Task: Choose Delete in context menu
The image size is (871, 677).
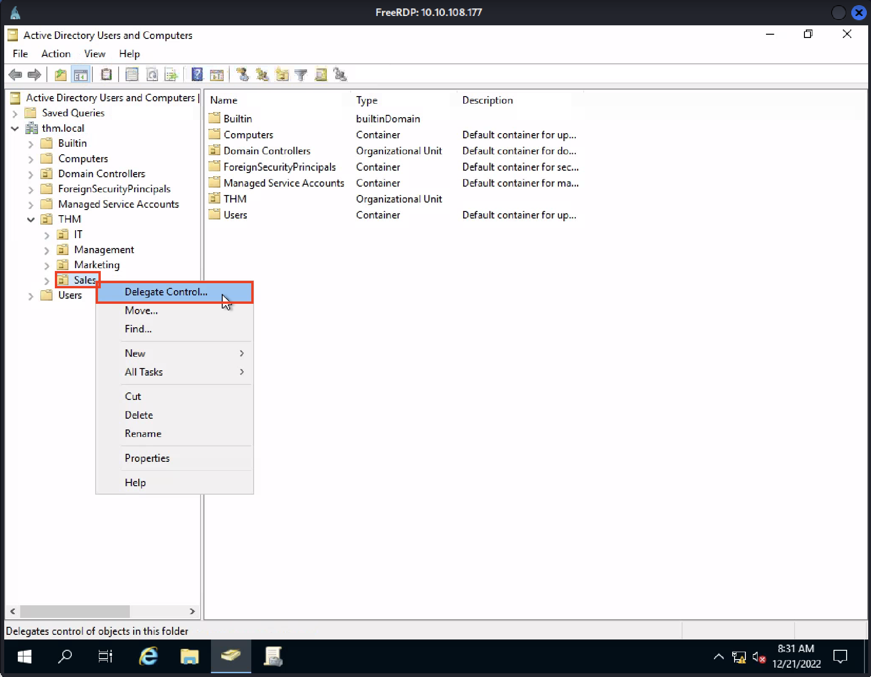Action: click(175, 415)
